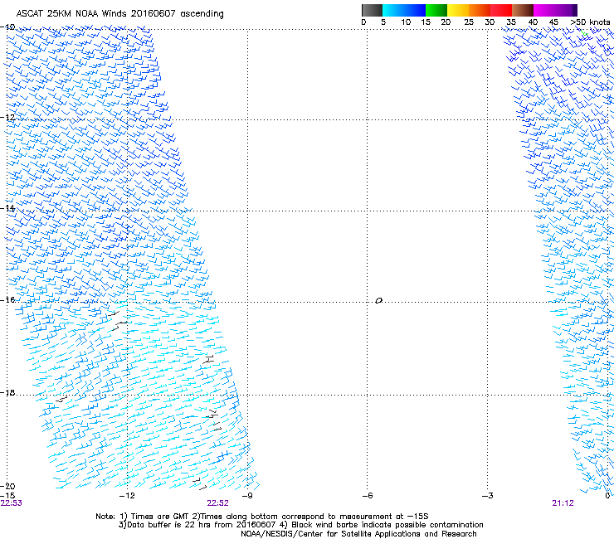This screenshot has height=539, width=614.
Task: Click the '15' label under the color bar
Action: click(426, 22)
